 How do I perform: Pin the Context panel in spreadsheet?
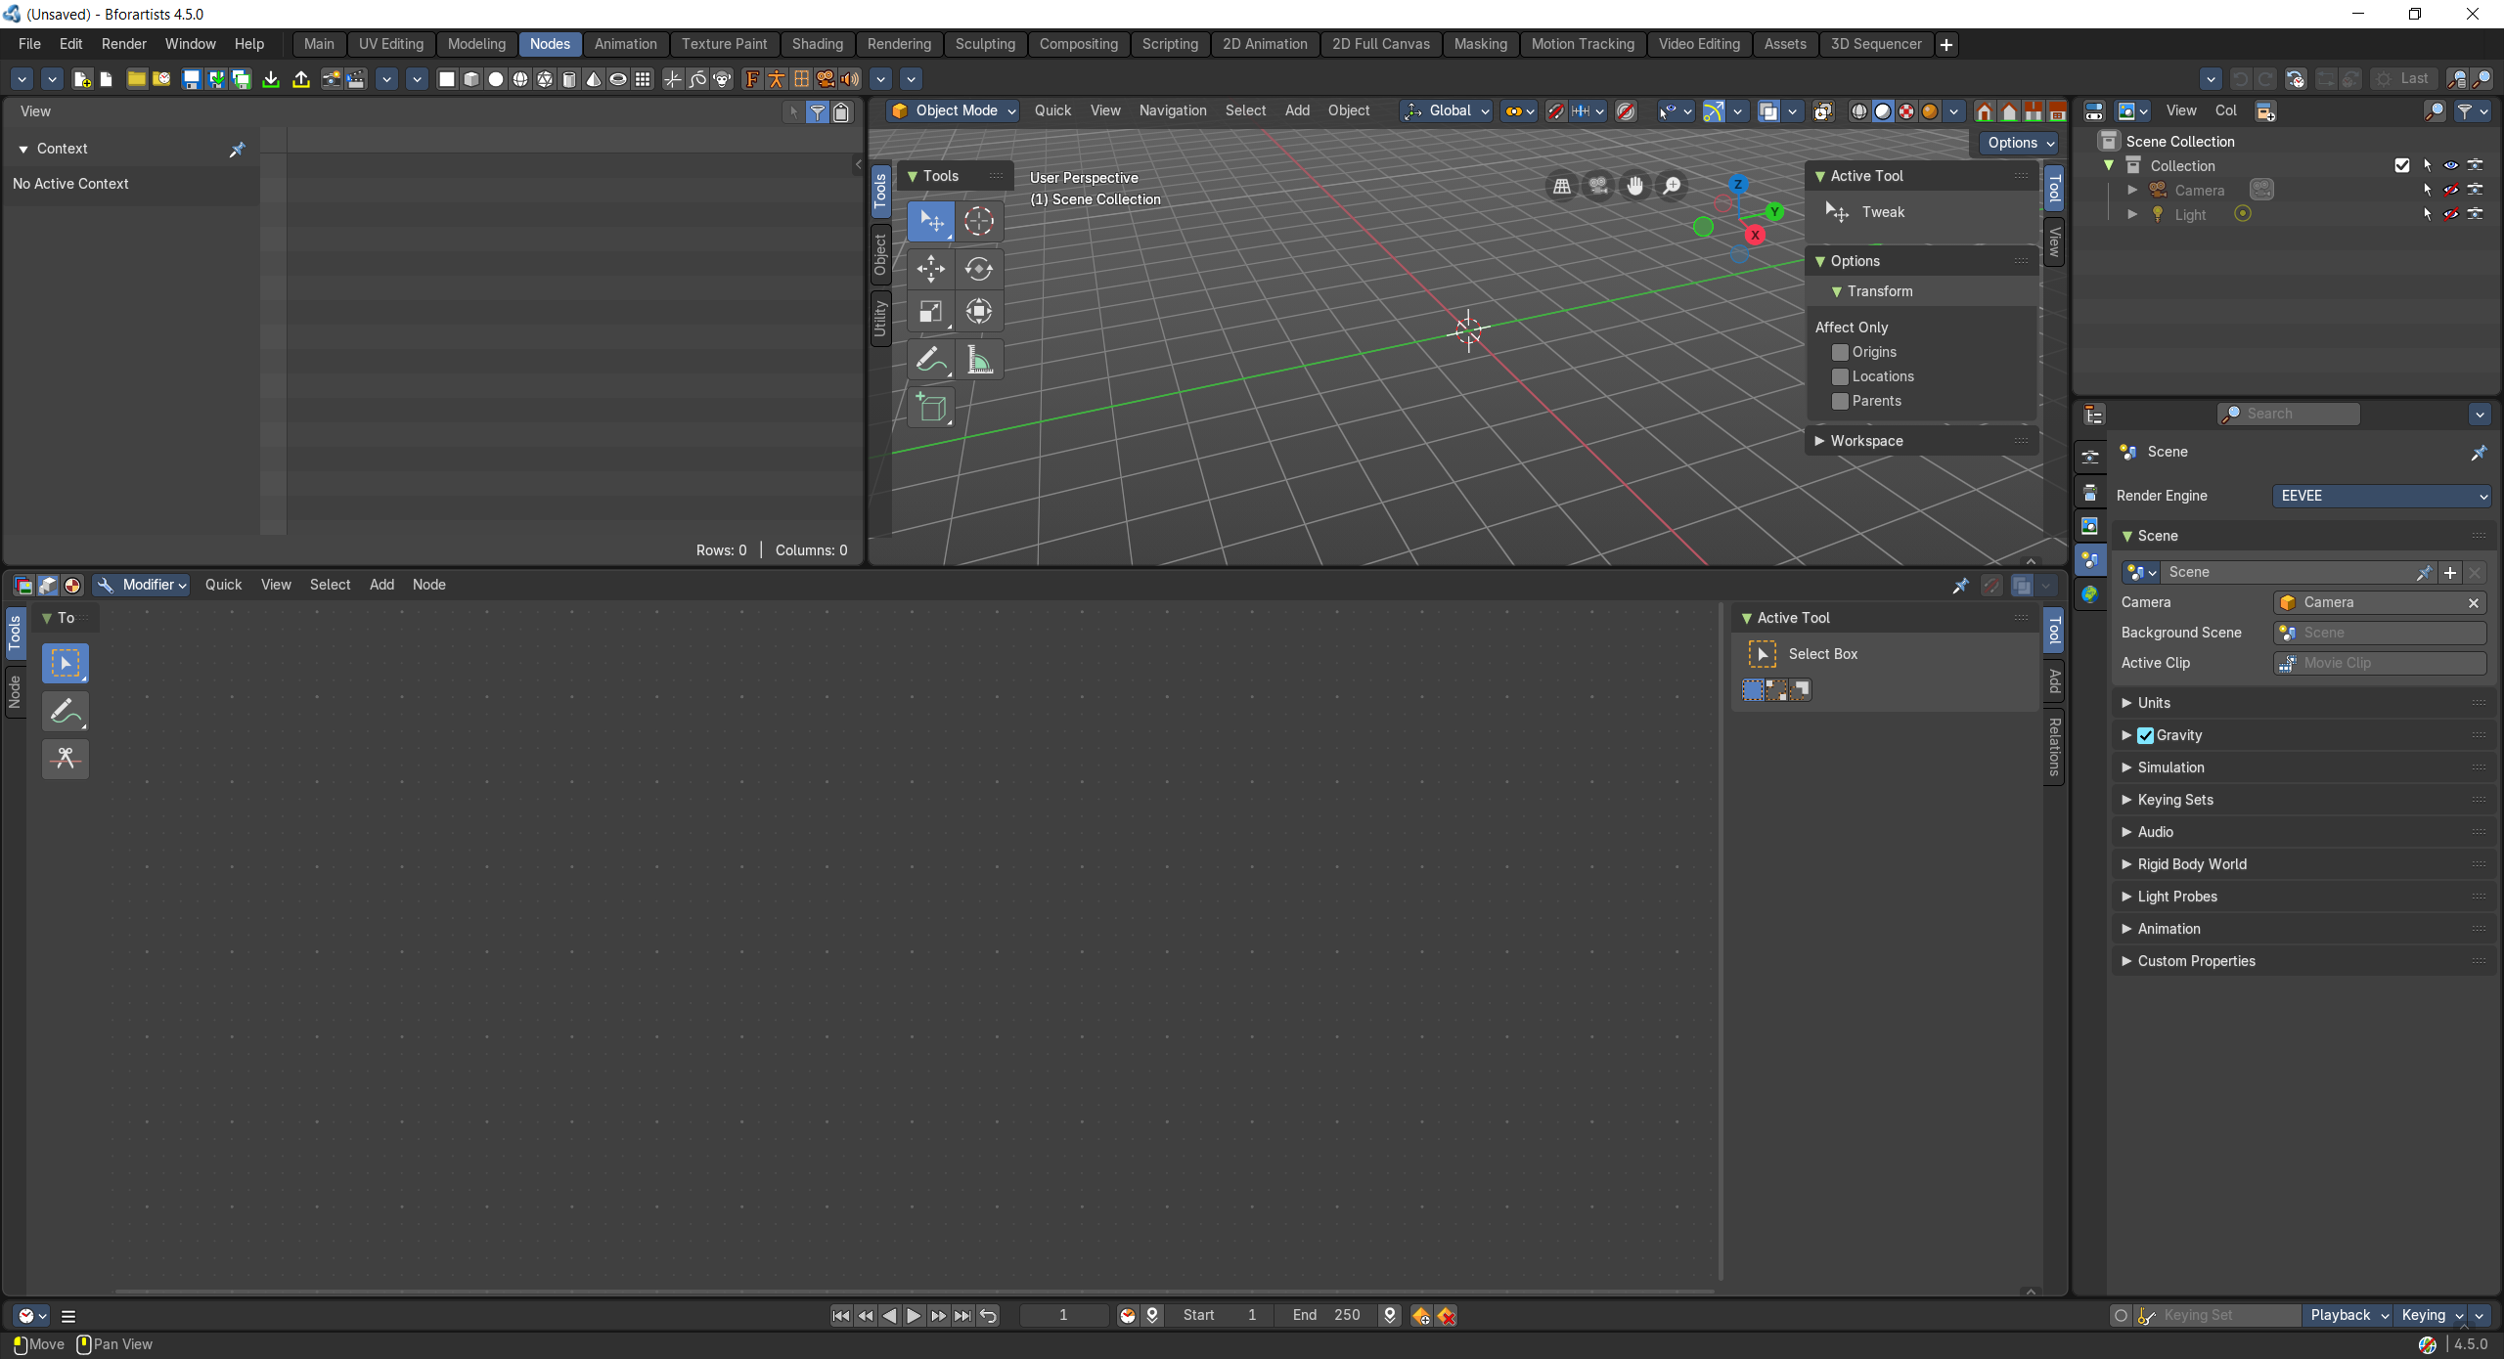pyautogui.click(x=237, y=149)
